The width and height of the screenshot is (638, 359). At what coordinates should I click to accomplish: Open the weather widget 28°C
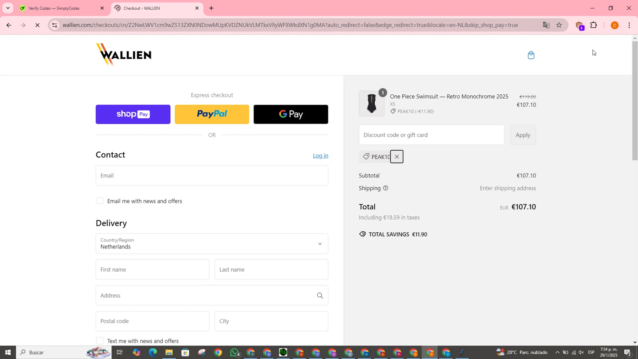coord(522,352)
